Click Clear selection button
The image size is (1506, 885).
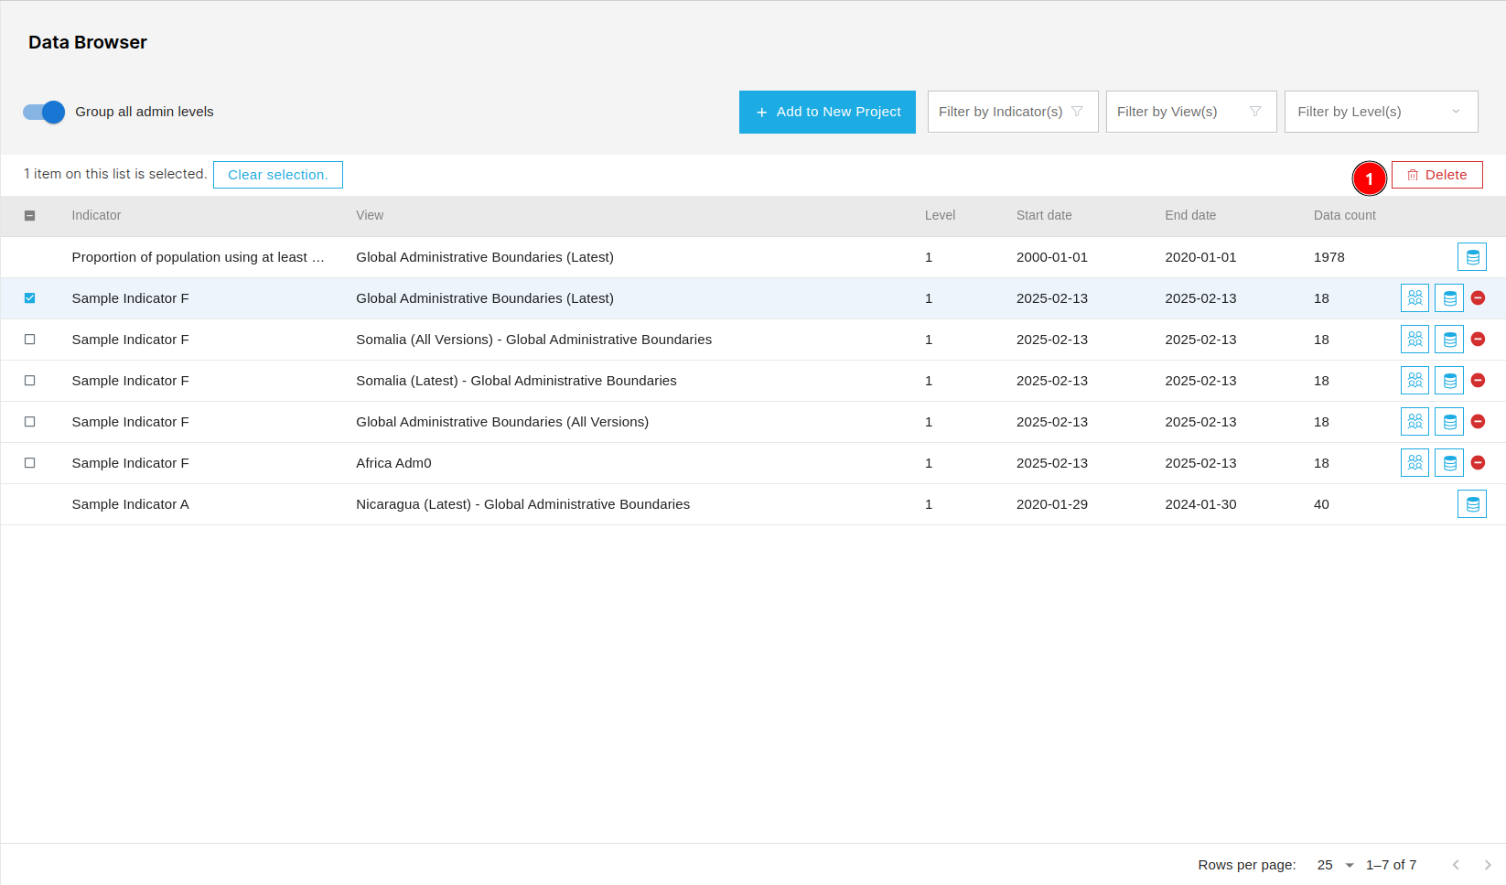tap(278, 175)
